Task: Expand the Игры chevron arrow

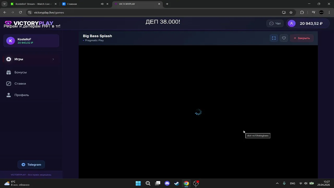Action: pos(53,59)
